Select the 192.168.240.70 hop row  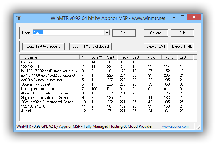(33, 106)
